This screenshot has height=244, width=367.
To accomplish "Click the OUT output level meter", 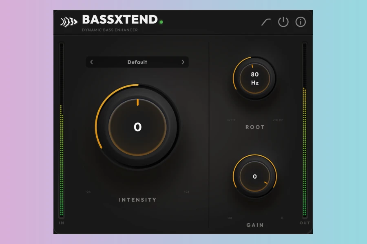I will [x=305, y=130].
